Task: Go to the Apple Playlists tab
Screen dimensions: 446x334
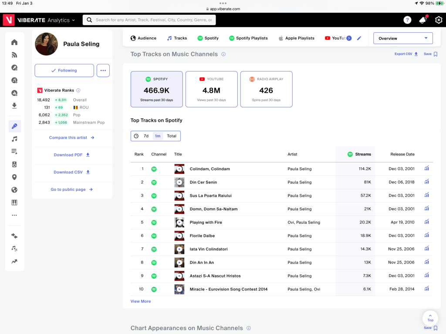Action: tap(296, 38)
